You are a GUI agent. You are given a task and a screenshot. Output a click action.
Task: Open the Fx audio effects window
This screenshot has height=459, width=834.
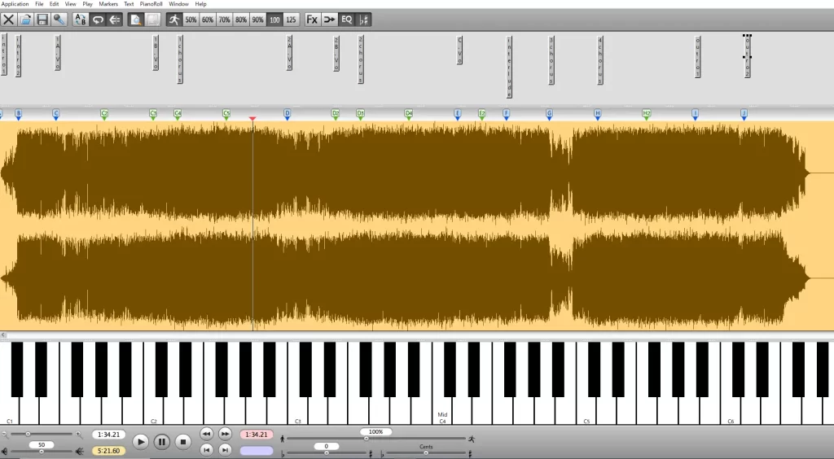(x=312, y=19)
